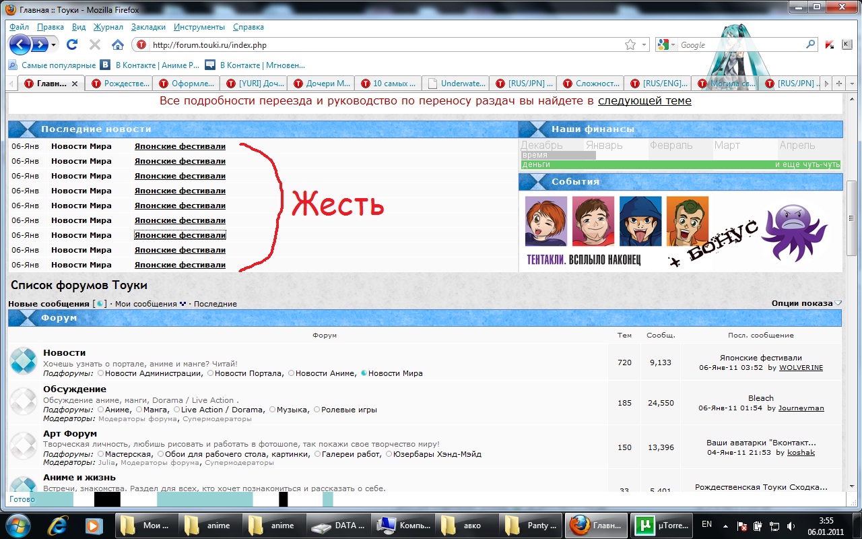Open the Закладки menu
The height and width of the screenshot is (539, 862).
click(x=148, y=27)
